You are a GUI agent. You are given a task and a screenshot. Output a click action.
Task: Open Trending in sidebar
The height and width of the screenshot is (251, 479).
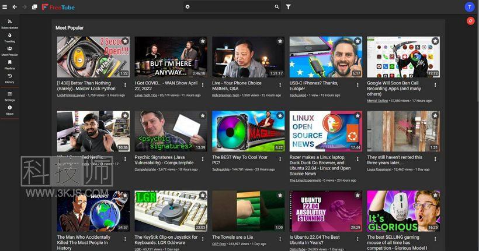10,38
